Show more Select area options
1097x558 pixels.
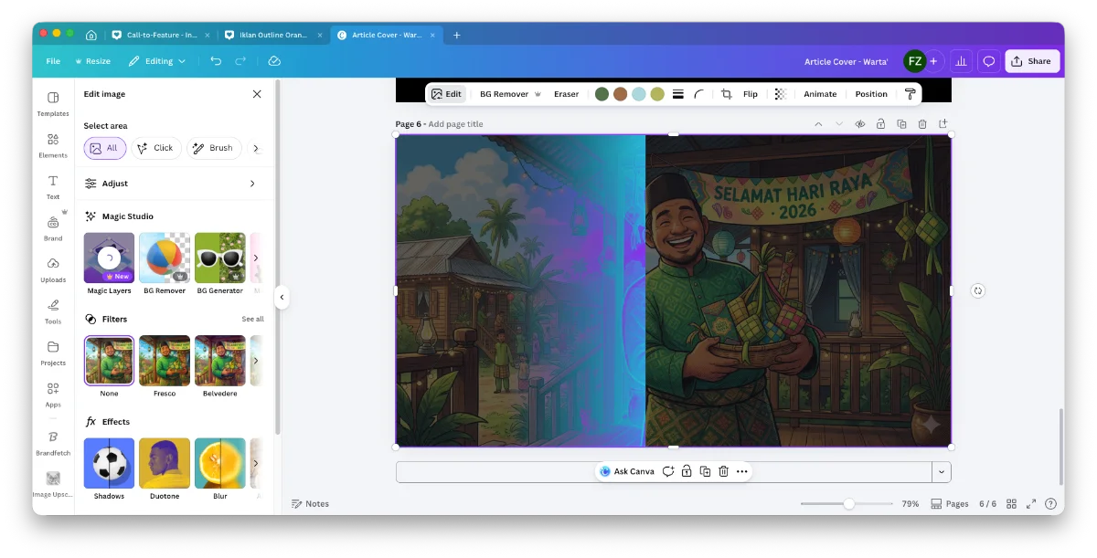tap(256, 148)
